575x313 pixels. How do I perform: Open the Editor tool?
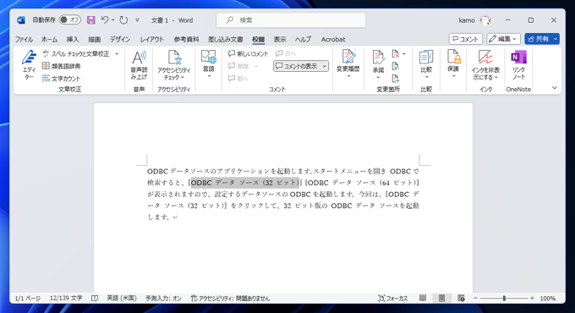click(29, 65)
